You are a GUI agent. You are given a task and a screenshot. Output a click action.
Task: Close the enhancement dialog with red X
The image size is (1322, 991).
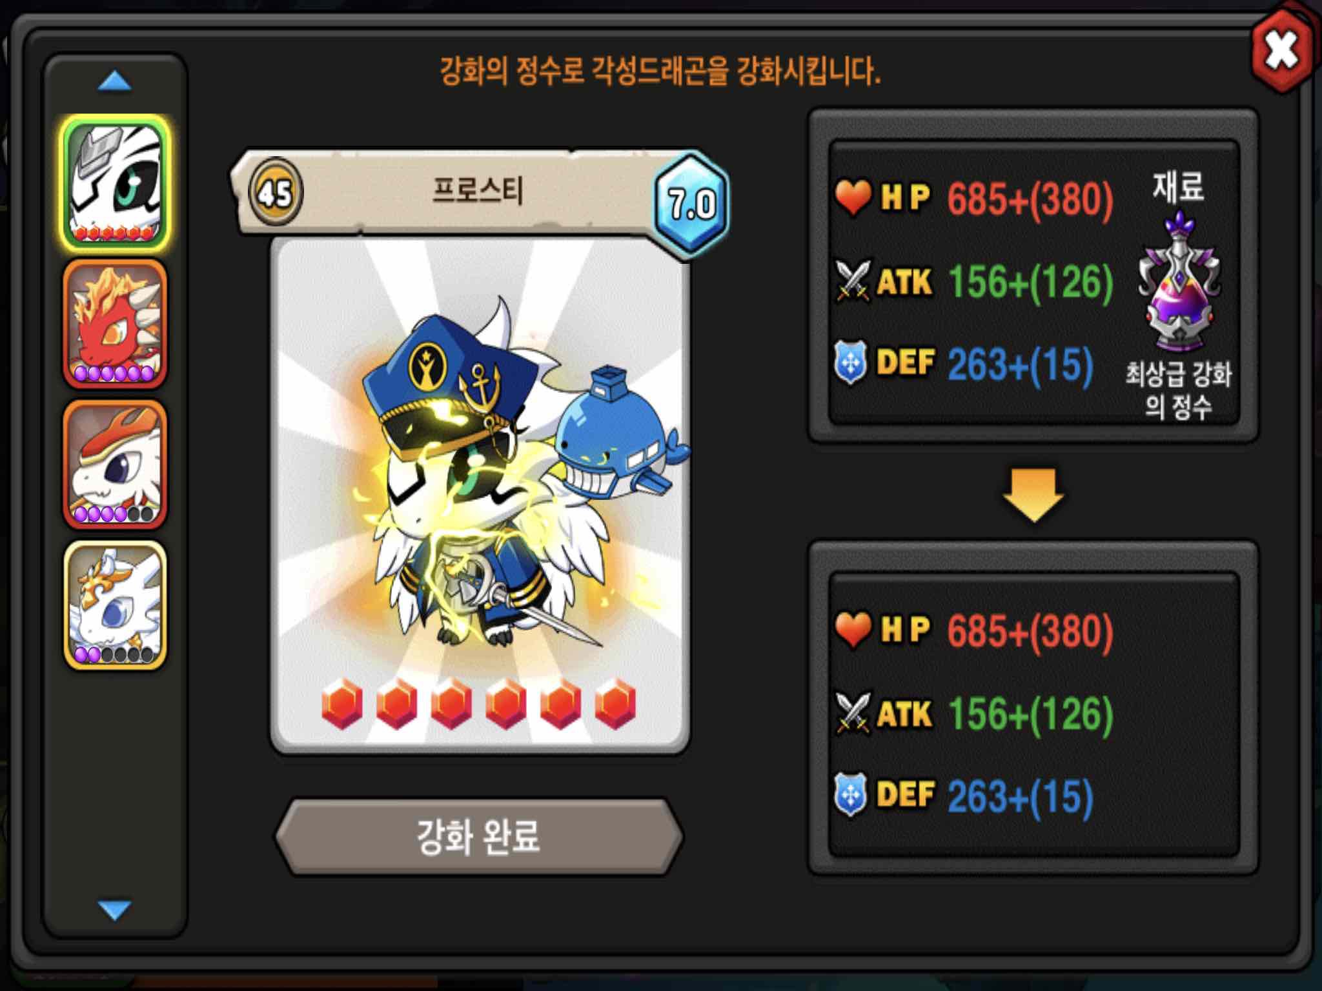[1283, 51]
